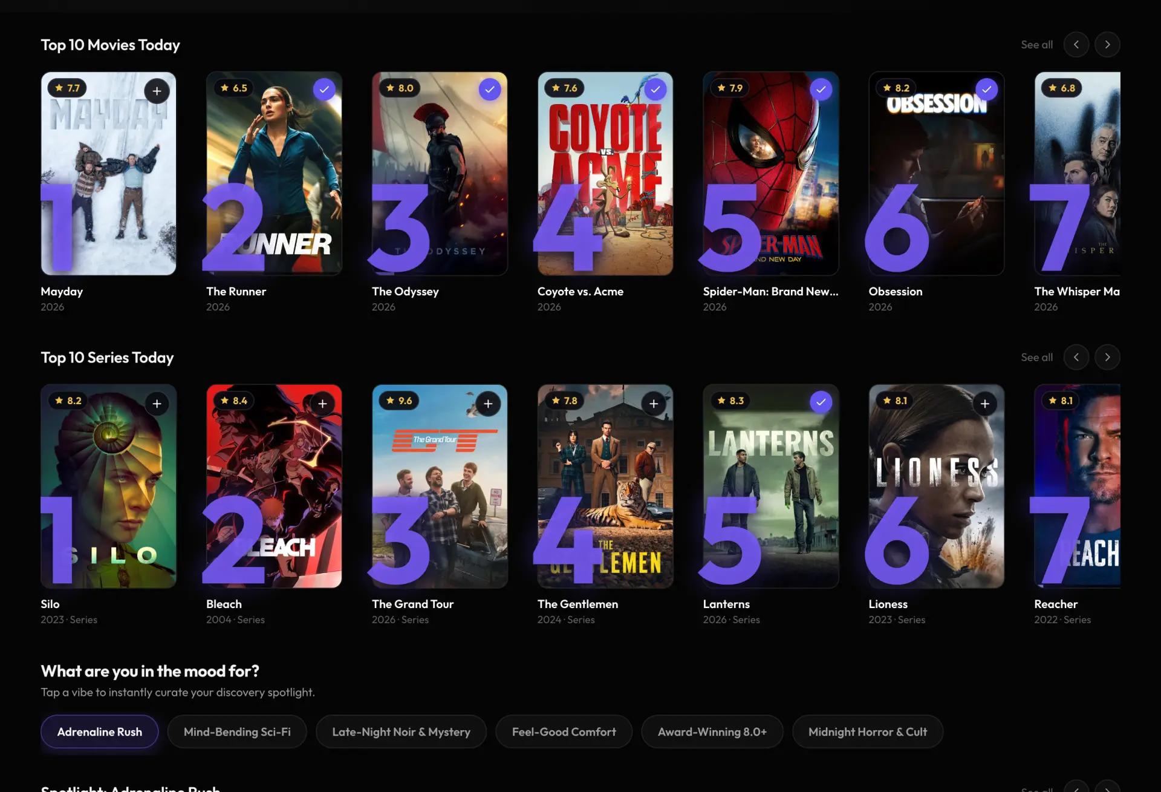Open See all for Top 10 Series
The width and height of the screenshot is (1161, 792).
pos(1036,358)
